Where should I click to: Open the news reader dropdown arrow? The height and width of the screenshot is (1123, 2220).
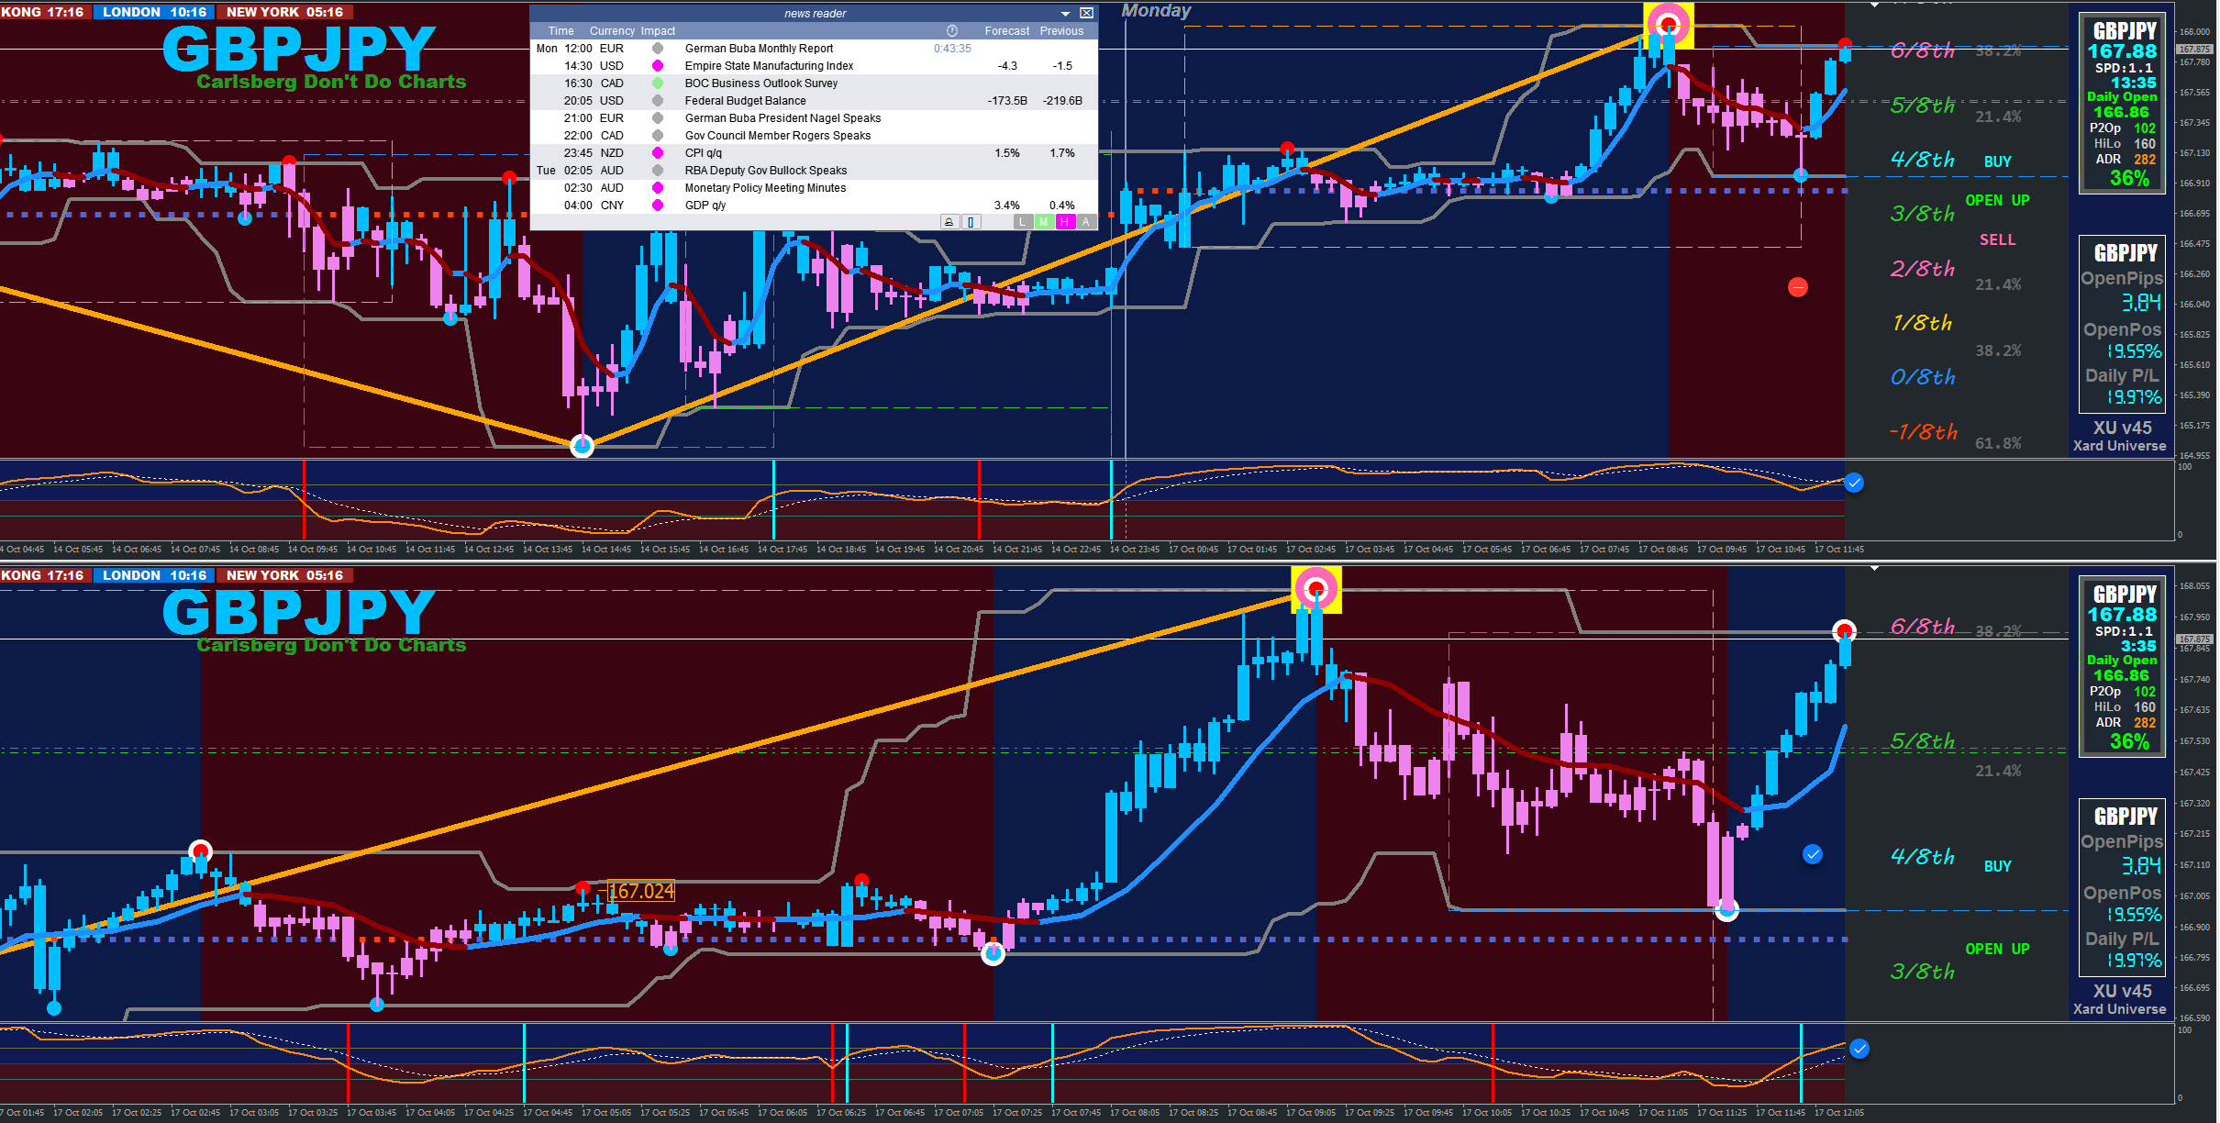pyautogui.click(x=1065, y=14)
